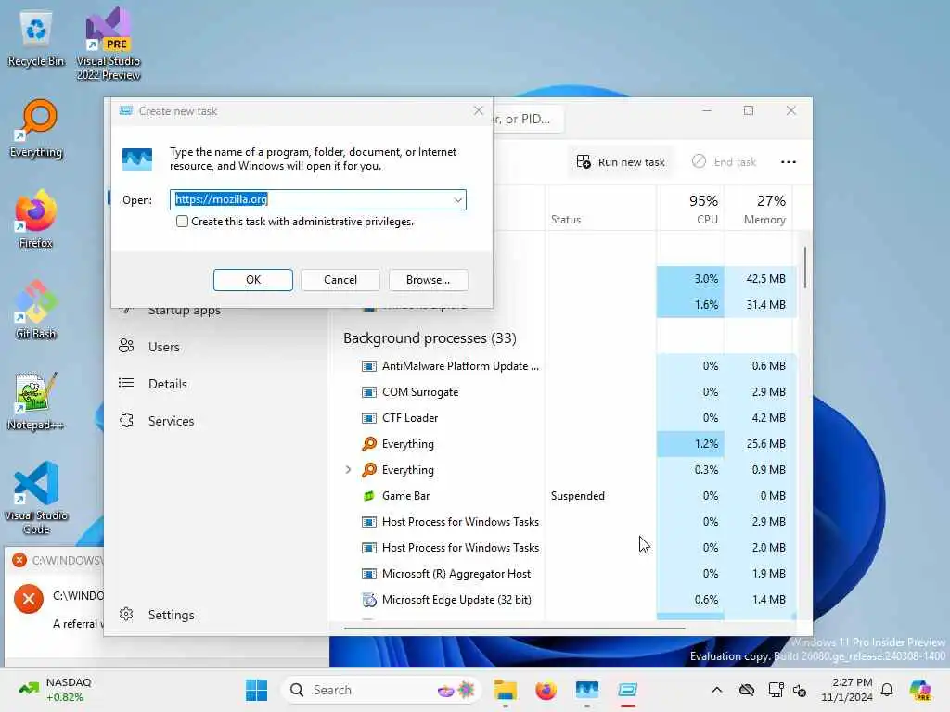Click the NASDAQ widget on taskbar
This screenshot has height=712, width=950.
(55, 690)
